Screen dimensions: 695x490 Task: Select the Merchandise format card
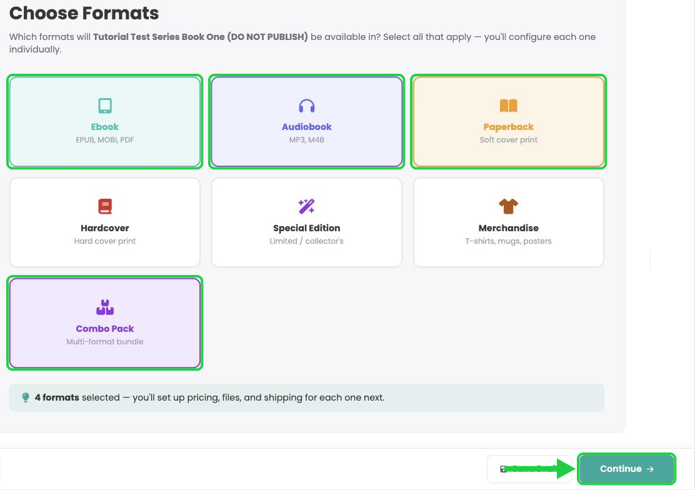tap(508, 222)
